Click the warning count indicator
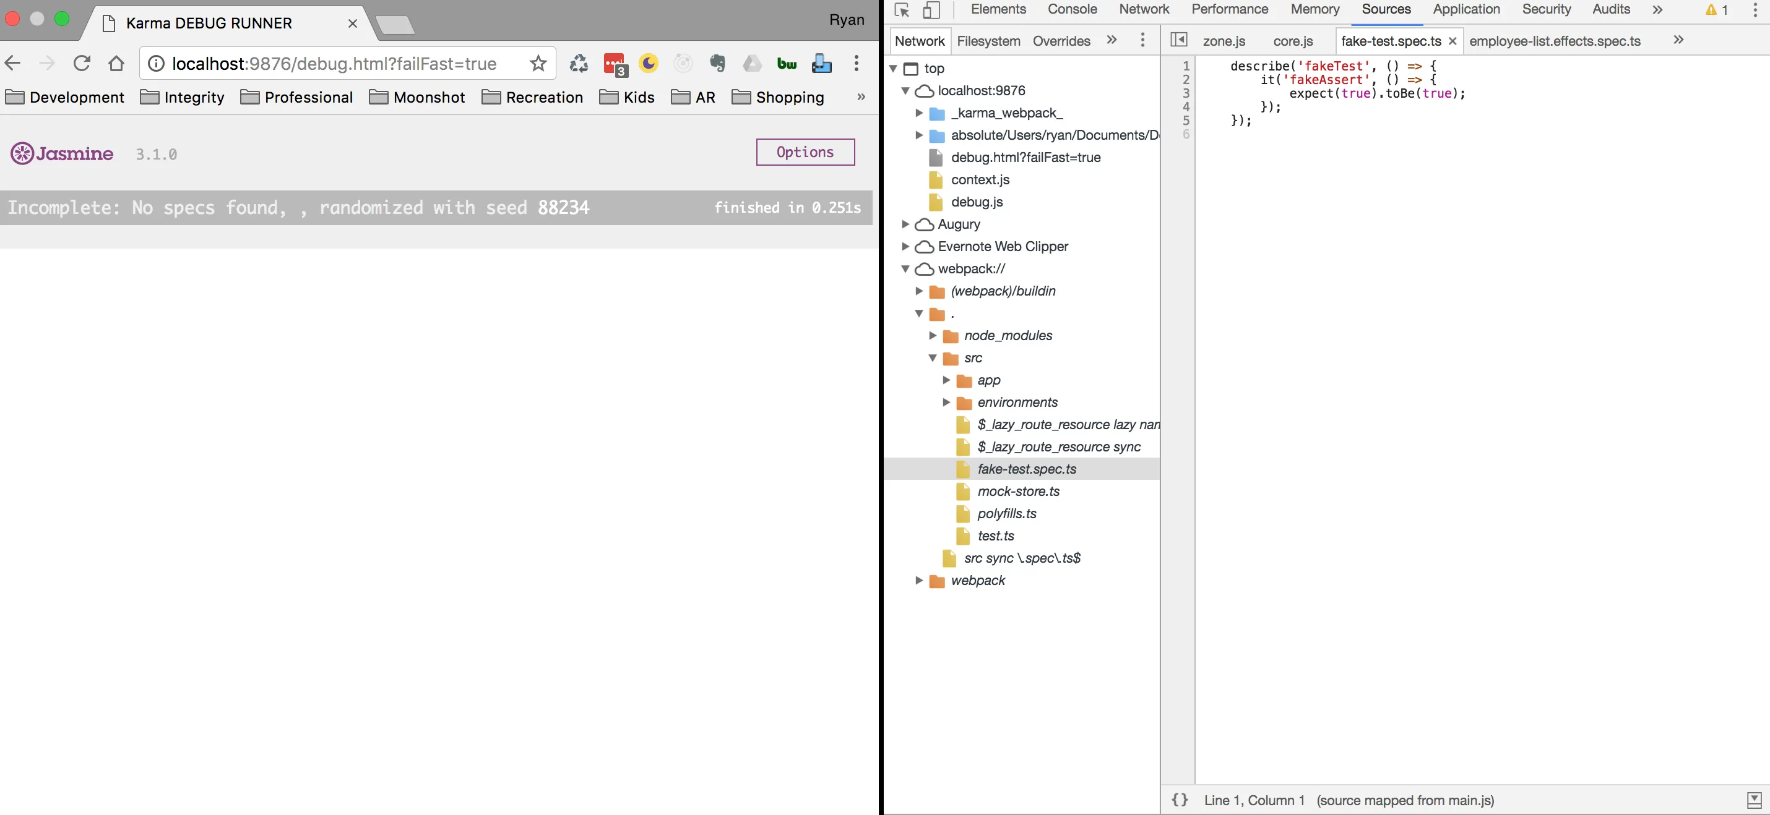The image size is (1770, 815). [x=1716, y=11]
